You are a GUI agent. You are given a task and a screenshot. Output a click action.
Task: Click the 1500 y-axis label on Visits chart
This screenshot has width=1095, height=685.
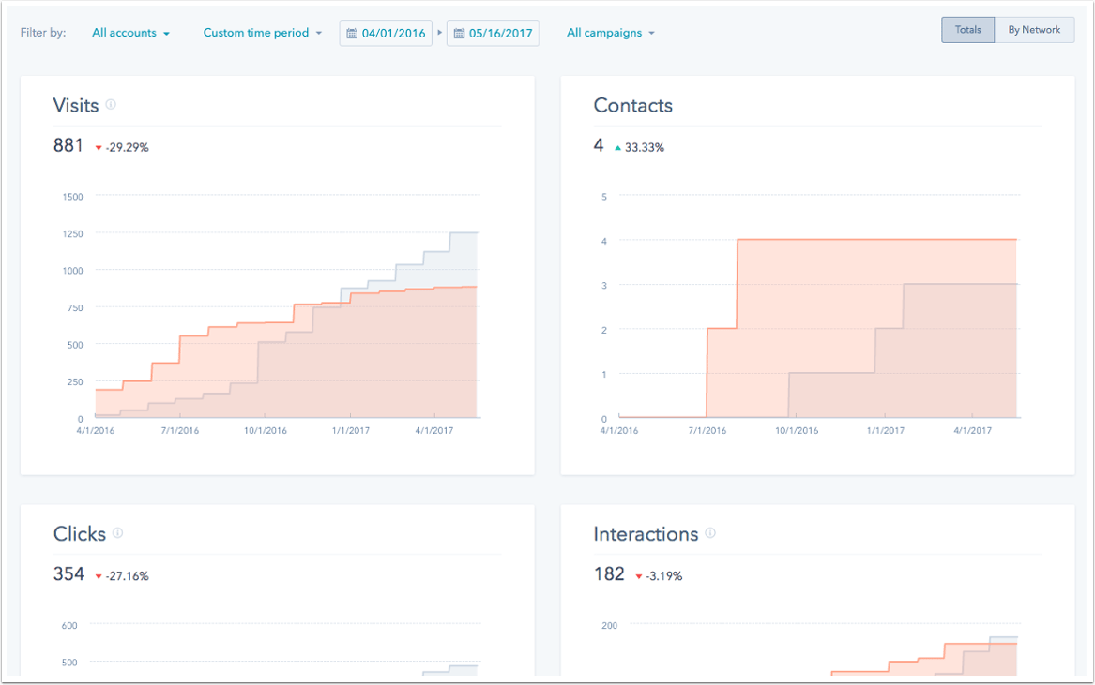[72, 197]
